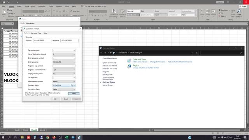Viewport: 249px width, 140px height.
Task: Open Find & Select magnifier icon
Action: tap(239, 13)
